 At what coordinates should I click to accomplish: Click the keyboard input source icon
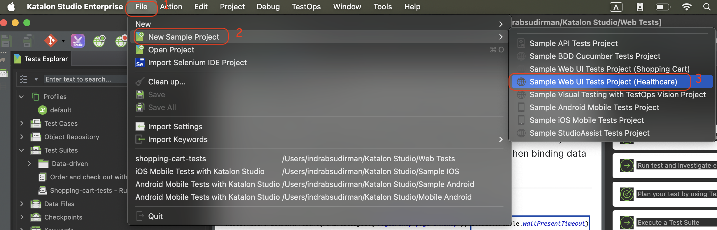point(616,7)
